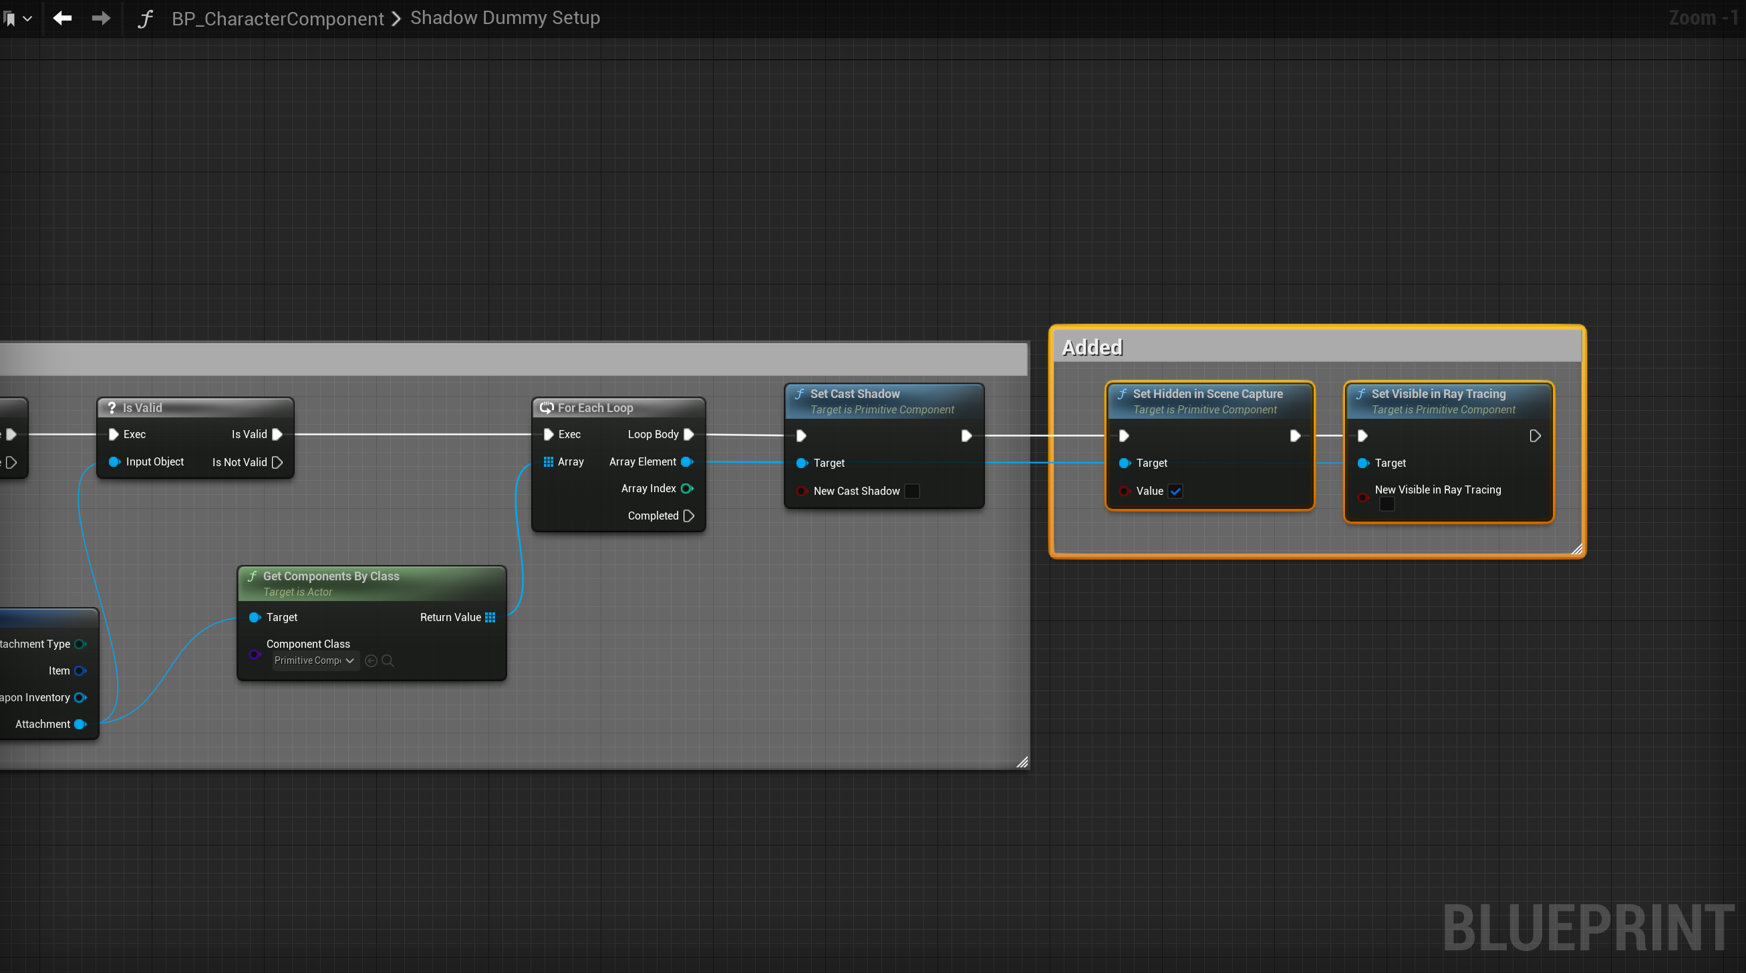Click the Shadow Dummy Setup breadcrumb
This screenshot has width=1746, height=973.
point(505,17)
